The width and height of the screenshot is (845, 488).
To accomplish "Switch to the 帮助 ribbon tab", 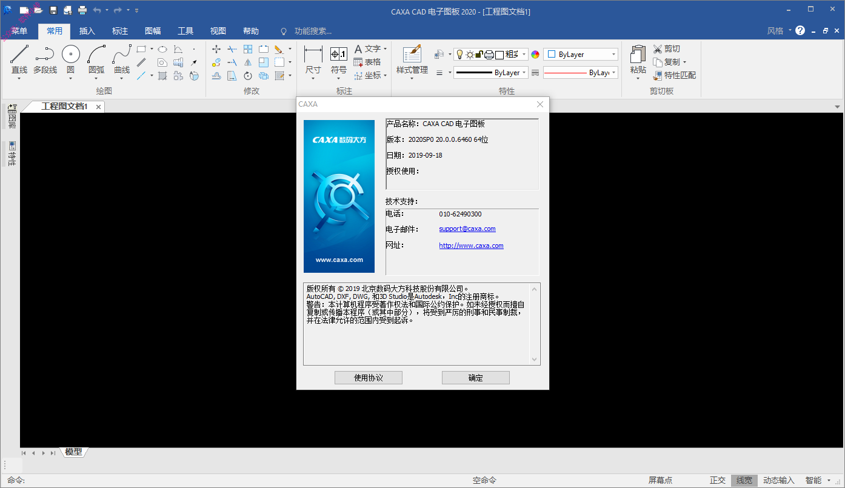I will (x=251, y=31).
